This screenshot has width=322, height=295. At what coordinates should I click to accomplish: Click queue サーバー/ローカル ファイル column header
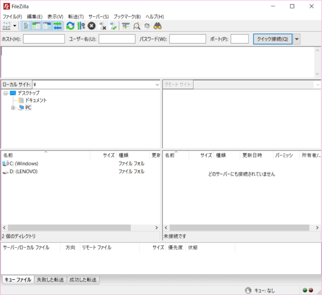[31, 247]
